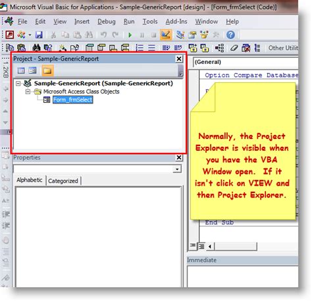Click inside the Immediate window area
The width and height of the screenshot is (312, 301).
coord(242,277)
